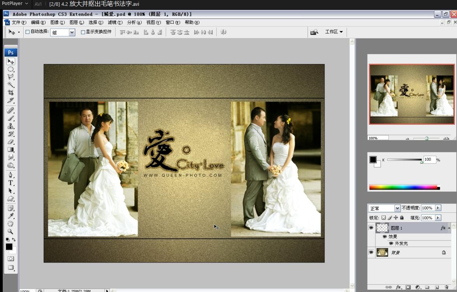Open the 正常 blend mode dropdown

click(397, 208)
